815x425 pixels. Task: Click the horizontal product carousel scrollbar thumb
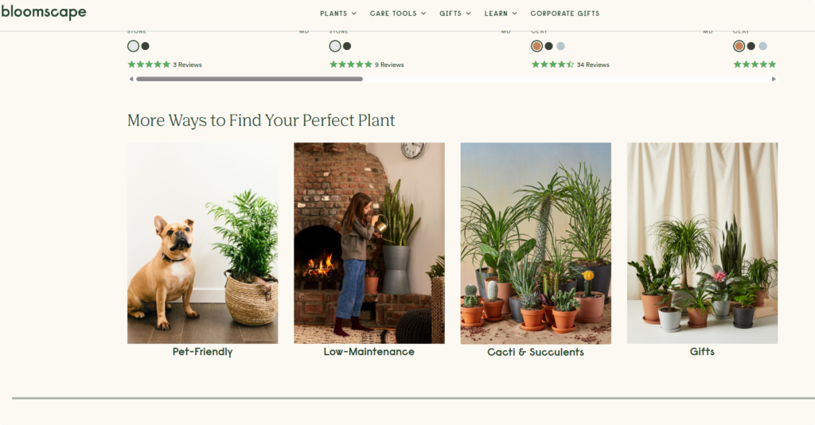249,79
